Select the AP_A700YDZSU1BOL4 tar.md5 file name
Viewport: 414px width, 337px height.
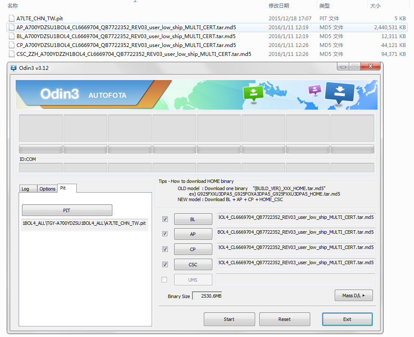[x=126, y=28]
